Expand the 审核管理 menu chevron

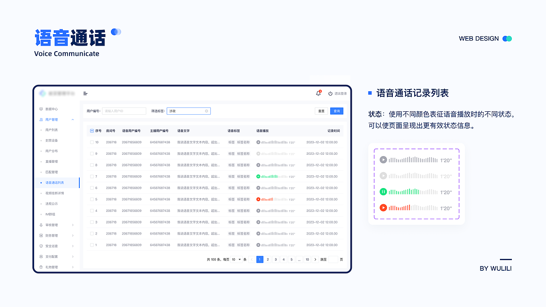pos(73,225)
